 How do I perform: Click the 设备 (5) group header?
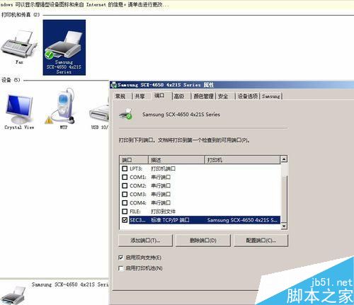(11, 80)
